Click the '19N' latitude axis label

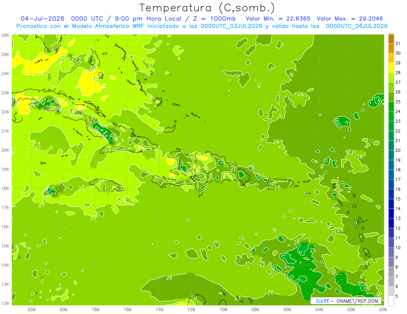[5, 169]
